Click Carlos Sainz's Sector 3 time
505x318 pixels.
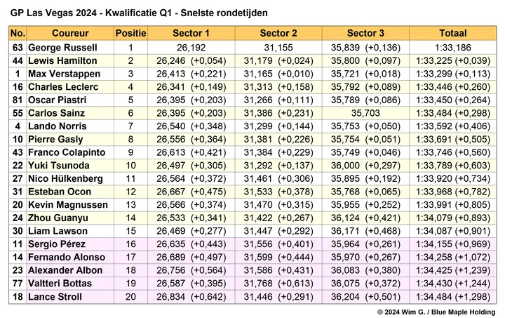pos(365,113)
